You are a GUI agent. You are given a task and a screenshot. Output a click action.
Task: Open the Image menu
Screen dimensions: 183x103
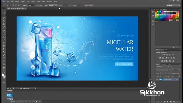[17, 2]
